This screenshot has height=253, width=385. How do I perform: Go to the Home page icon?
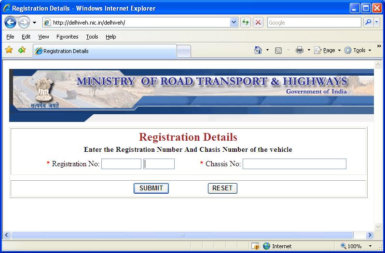coord(258,50)
